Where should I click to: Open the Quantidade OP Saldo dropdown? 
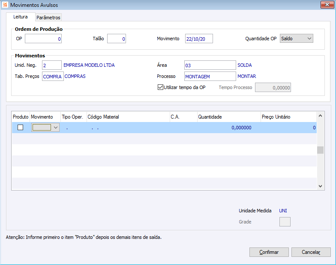click(x=297, y=39)
